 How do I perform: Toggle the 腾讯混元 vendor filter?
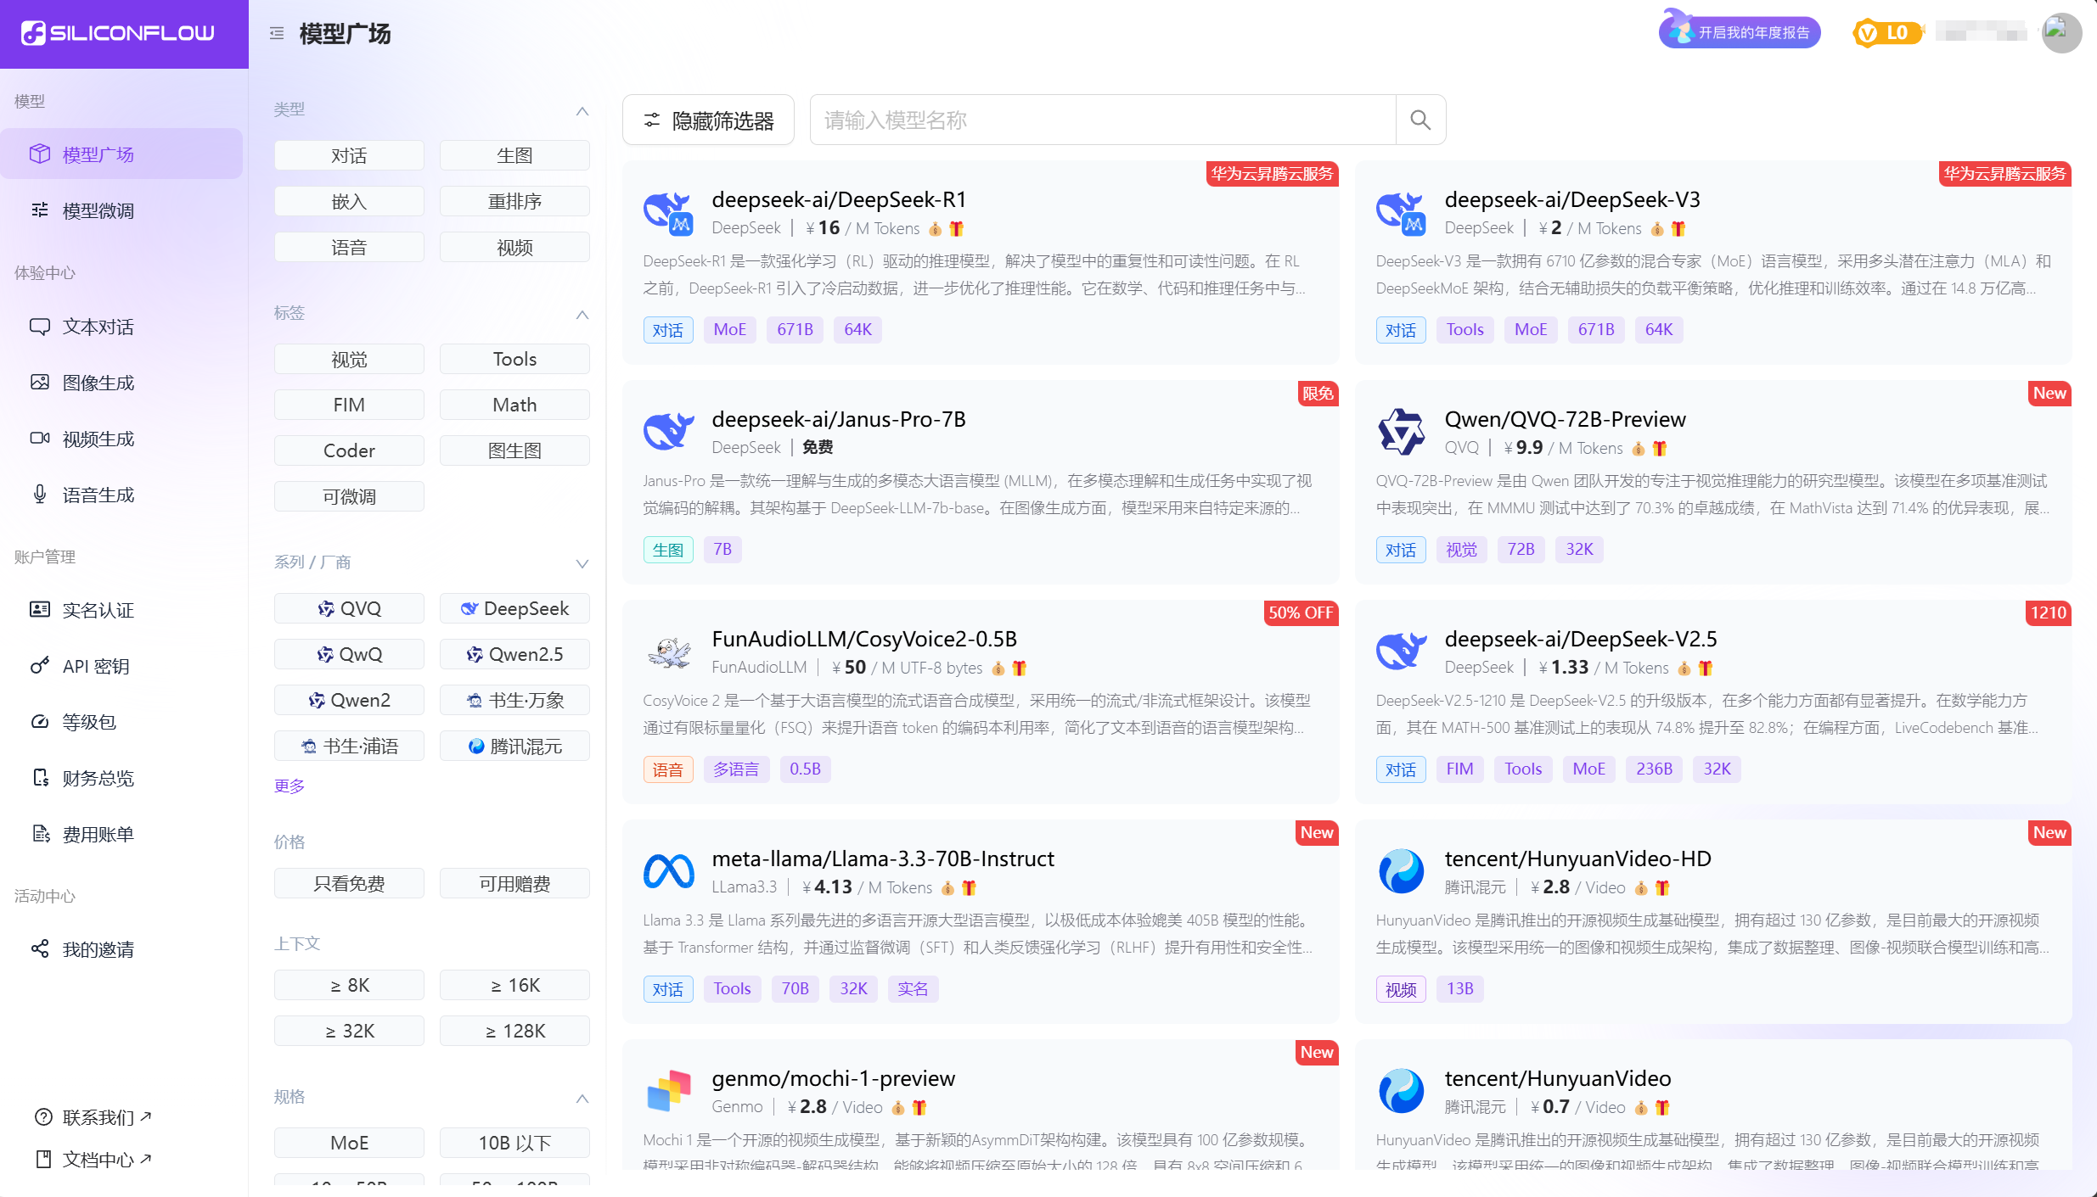pos(514,746)
